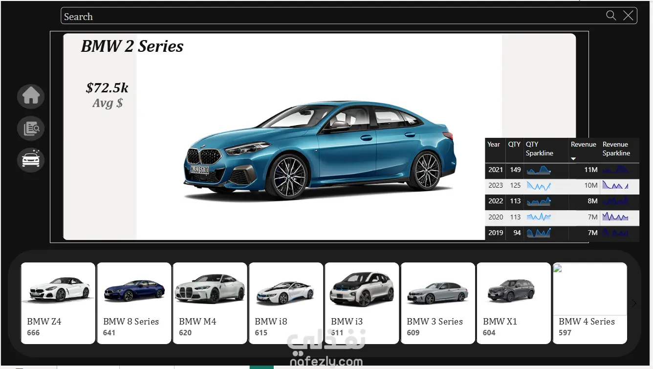Select the 2022 year row cell
This screenshot has height=369, width=653.
point(496,201)
